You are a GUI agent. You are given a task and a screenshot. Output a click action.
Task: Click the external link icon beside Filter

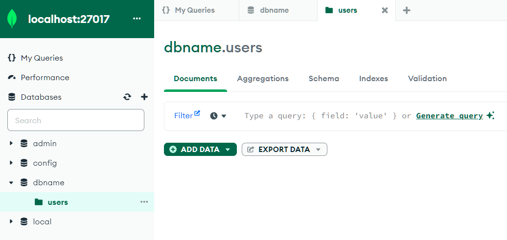click(x=197, y=113)
